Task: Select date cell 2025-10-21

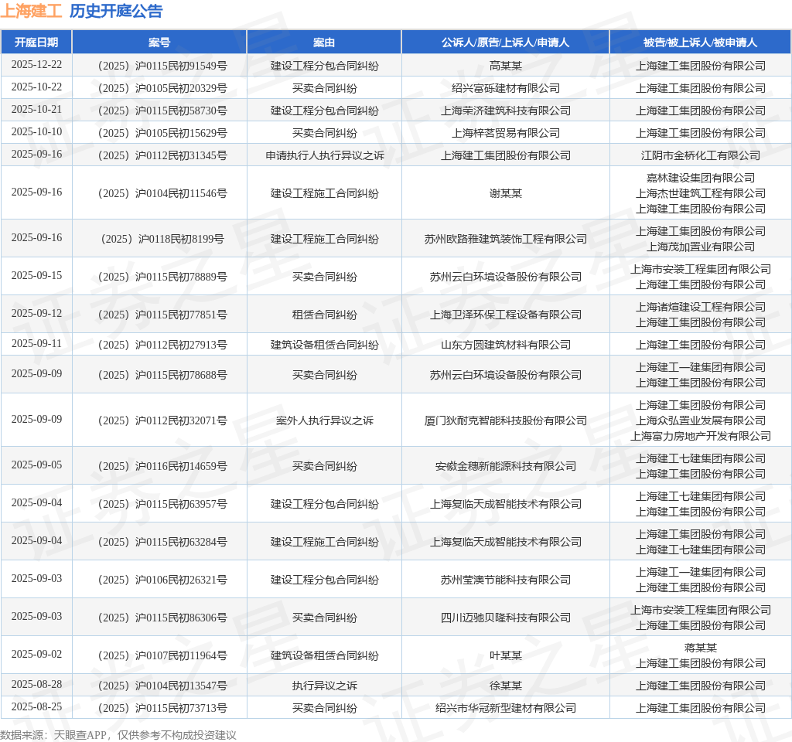Action: [36, 109]
